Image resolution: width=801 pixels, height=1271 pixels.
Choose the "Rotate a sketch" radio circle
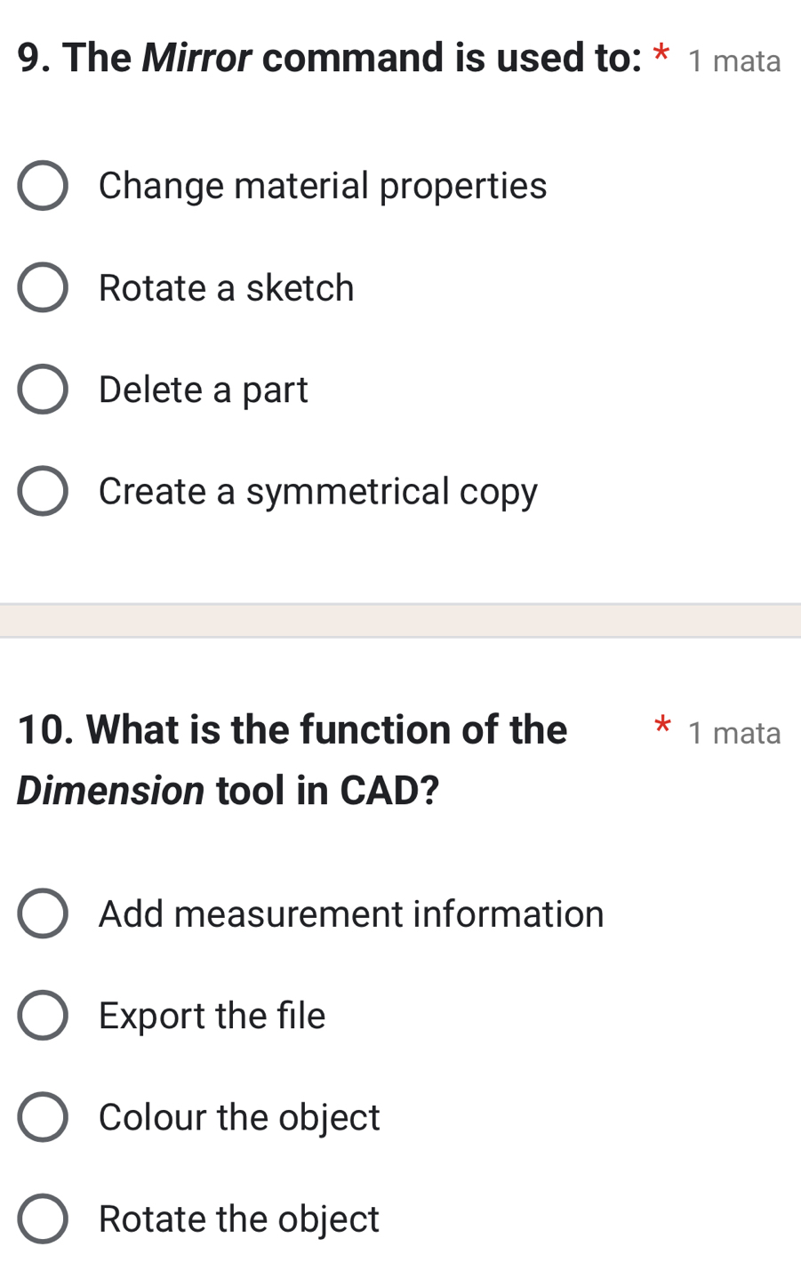point(43,288)
